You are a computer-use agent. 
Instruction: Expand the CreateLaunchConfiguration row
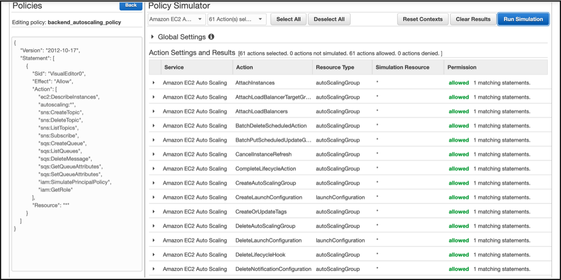154,197
